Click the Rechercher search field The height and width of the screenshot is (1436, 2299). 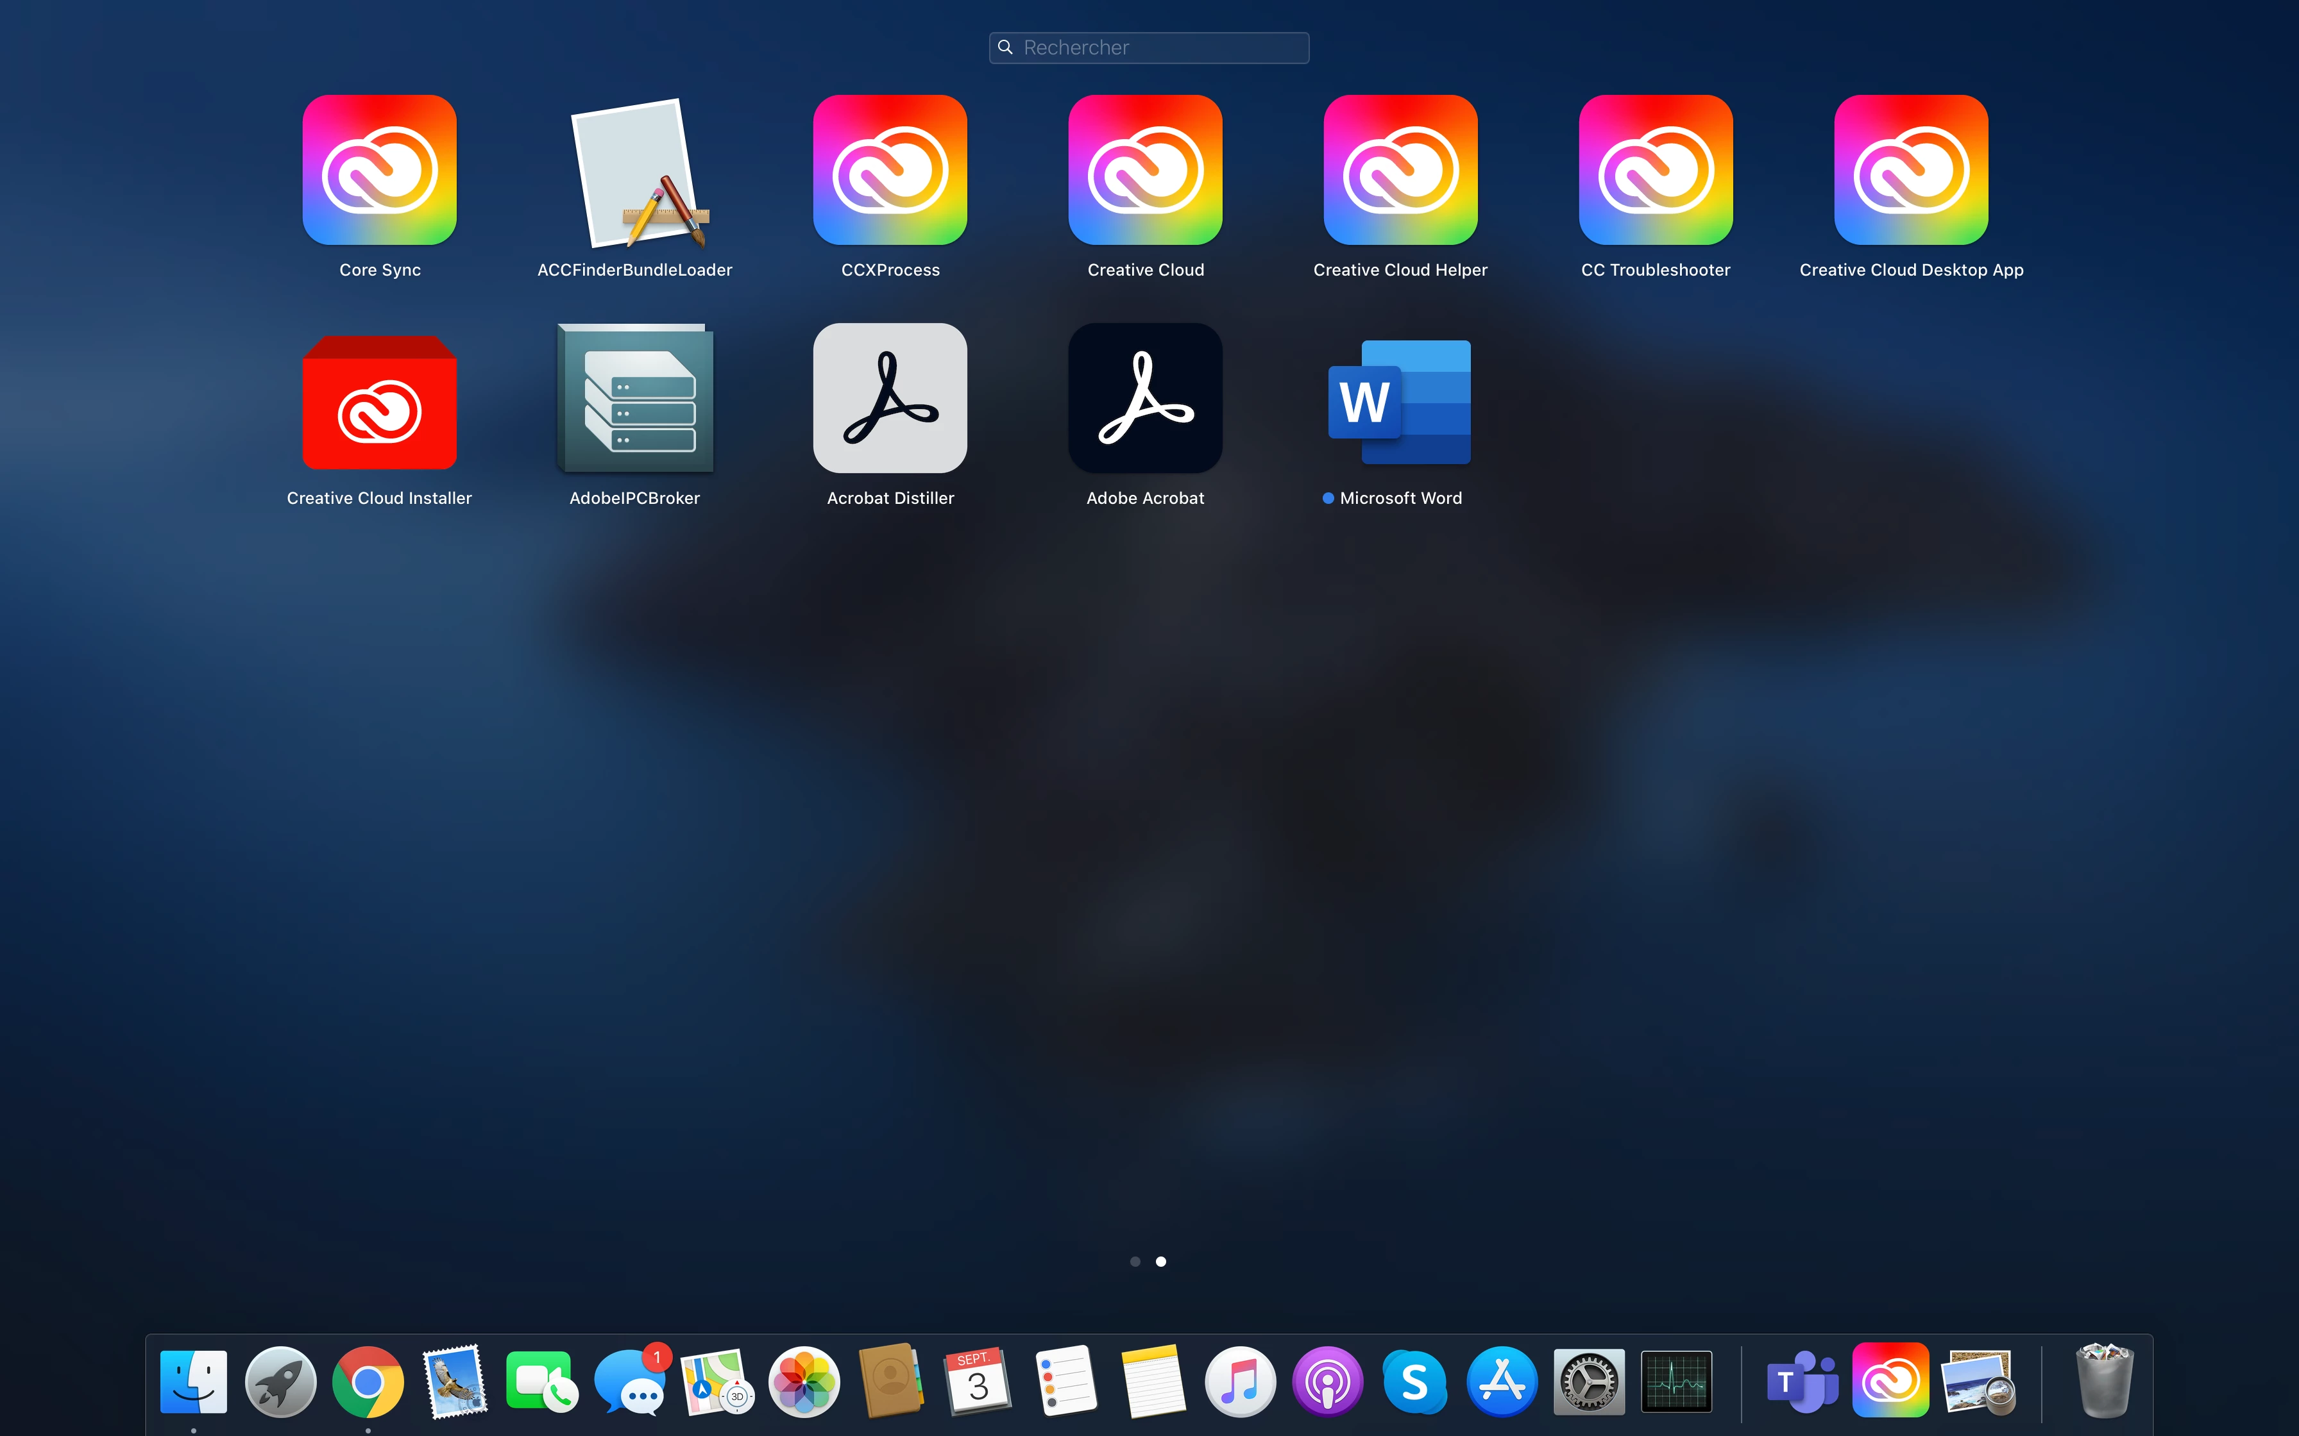(1149, 47)
